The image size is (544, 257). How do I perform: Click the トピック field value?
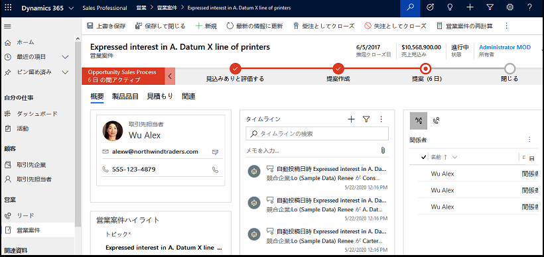pyautogui.click(x=164, y=248)
